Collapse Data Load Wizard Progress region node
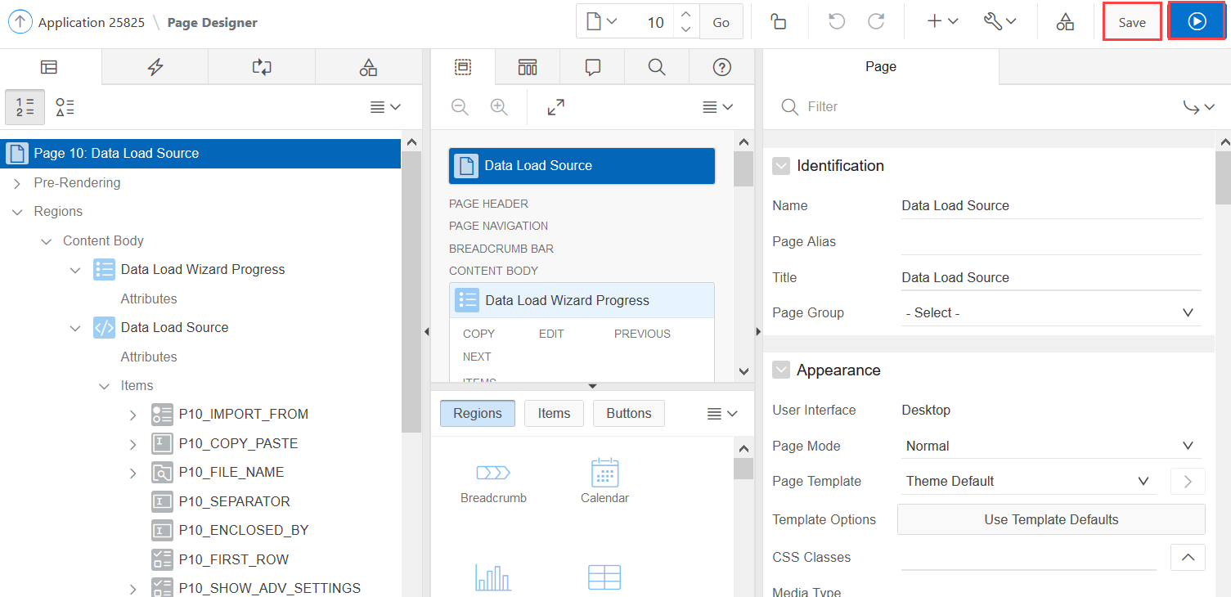The height and width of the screenshot is (597, 1231). [75, 270]
